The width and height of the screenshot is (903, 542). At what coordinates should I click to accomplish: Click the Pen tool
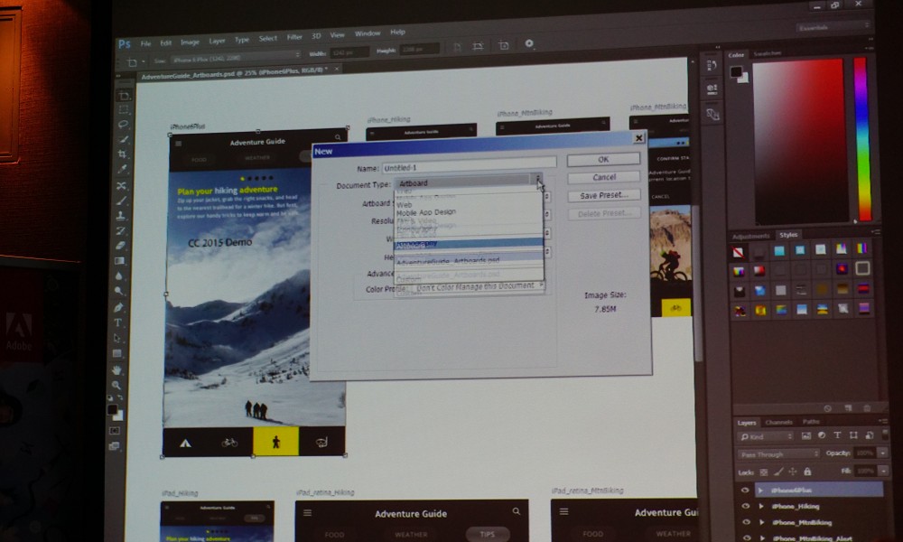point(118,307)
